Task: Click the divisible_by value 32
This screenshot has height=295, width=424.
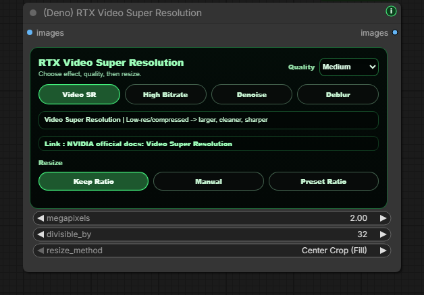Action: [x=363, y=234]
